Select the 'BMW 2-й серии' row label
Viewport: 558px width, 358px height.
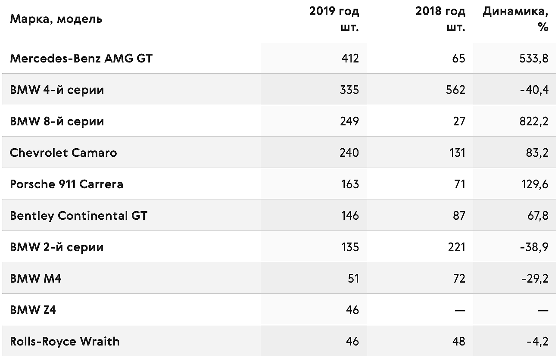click(57, 247)
